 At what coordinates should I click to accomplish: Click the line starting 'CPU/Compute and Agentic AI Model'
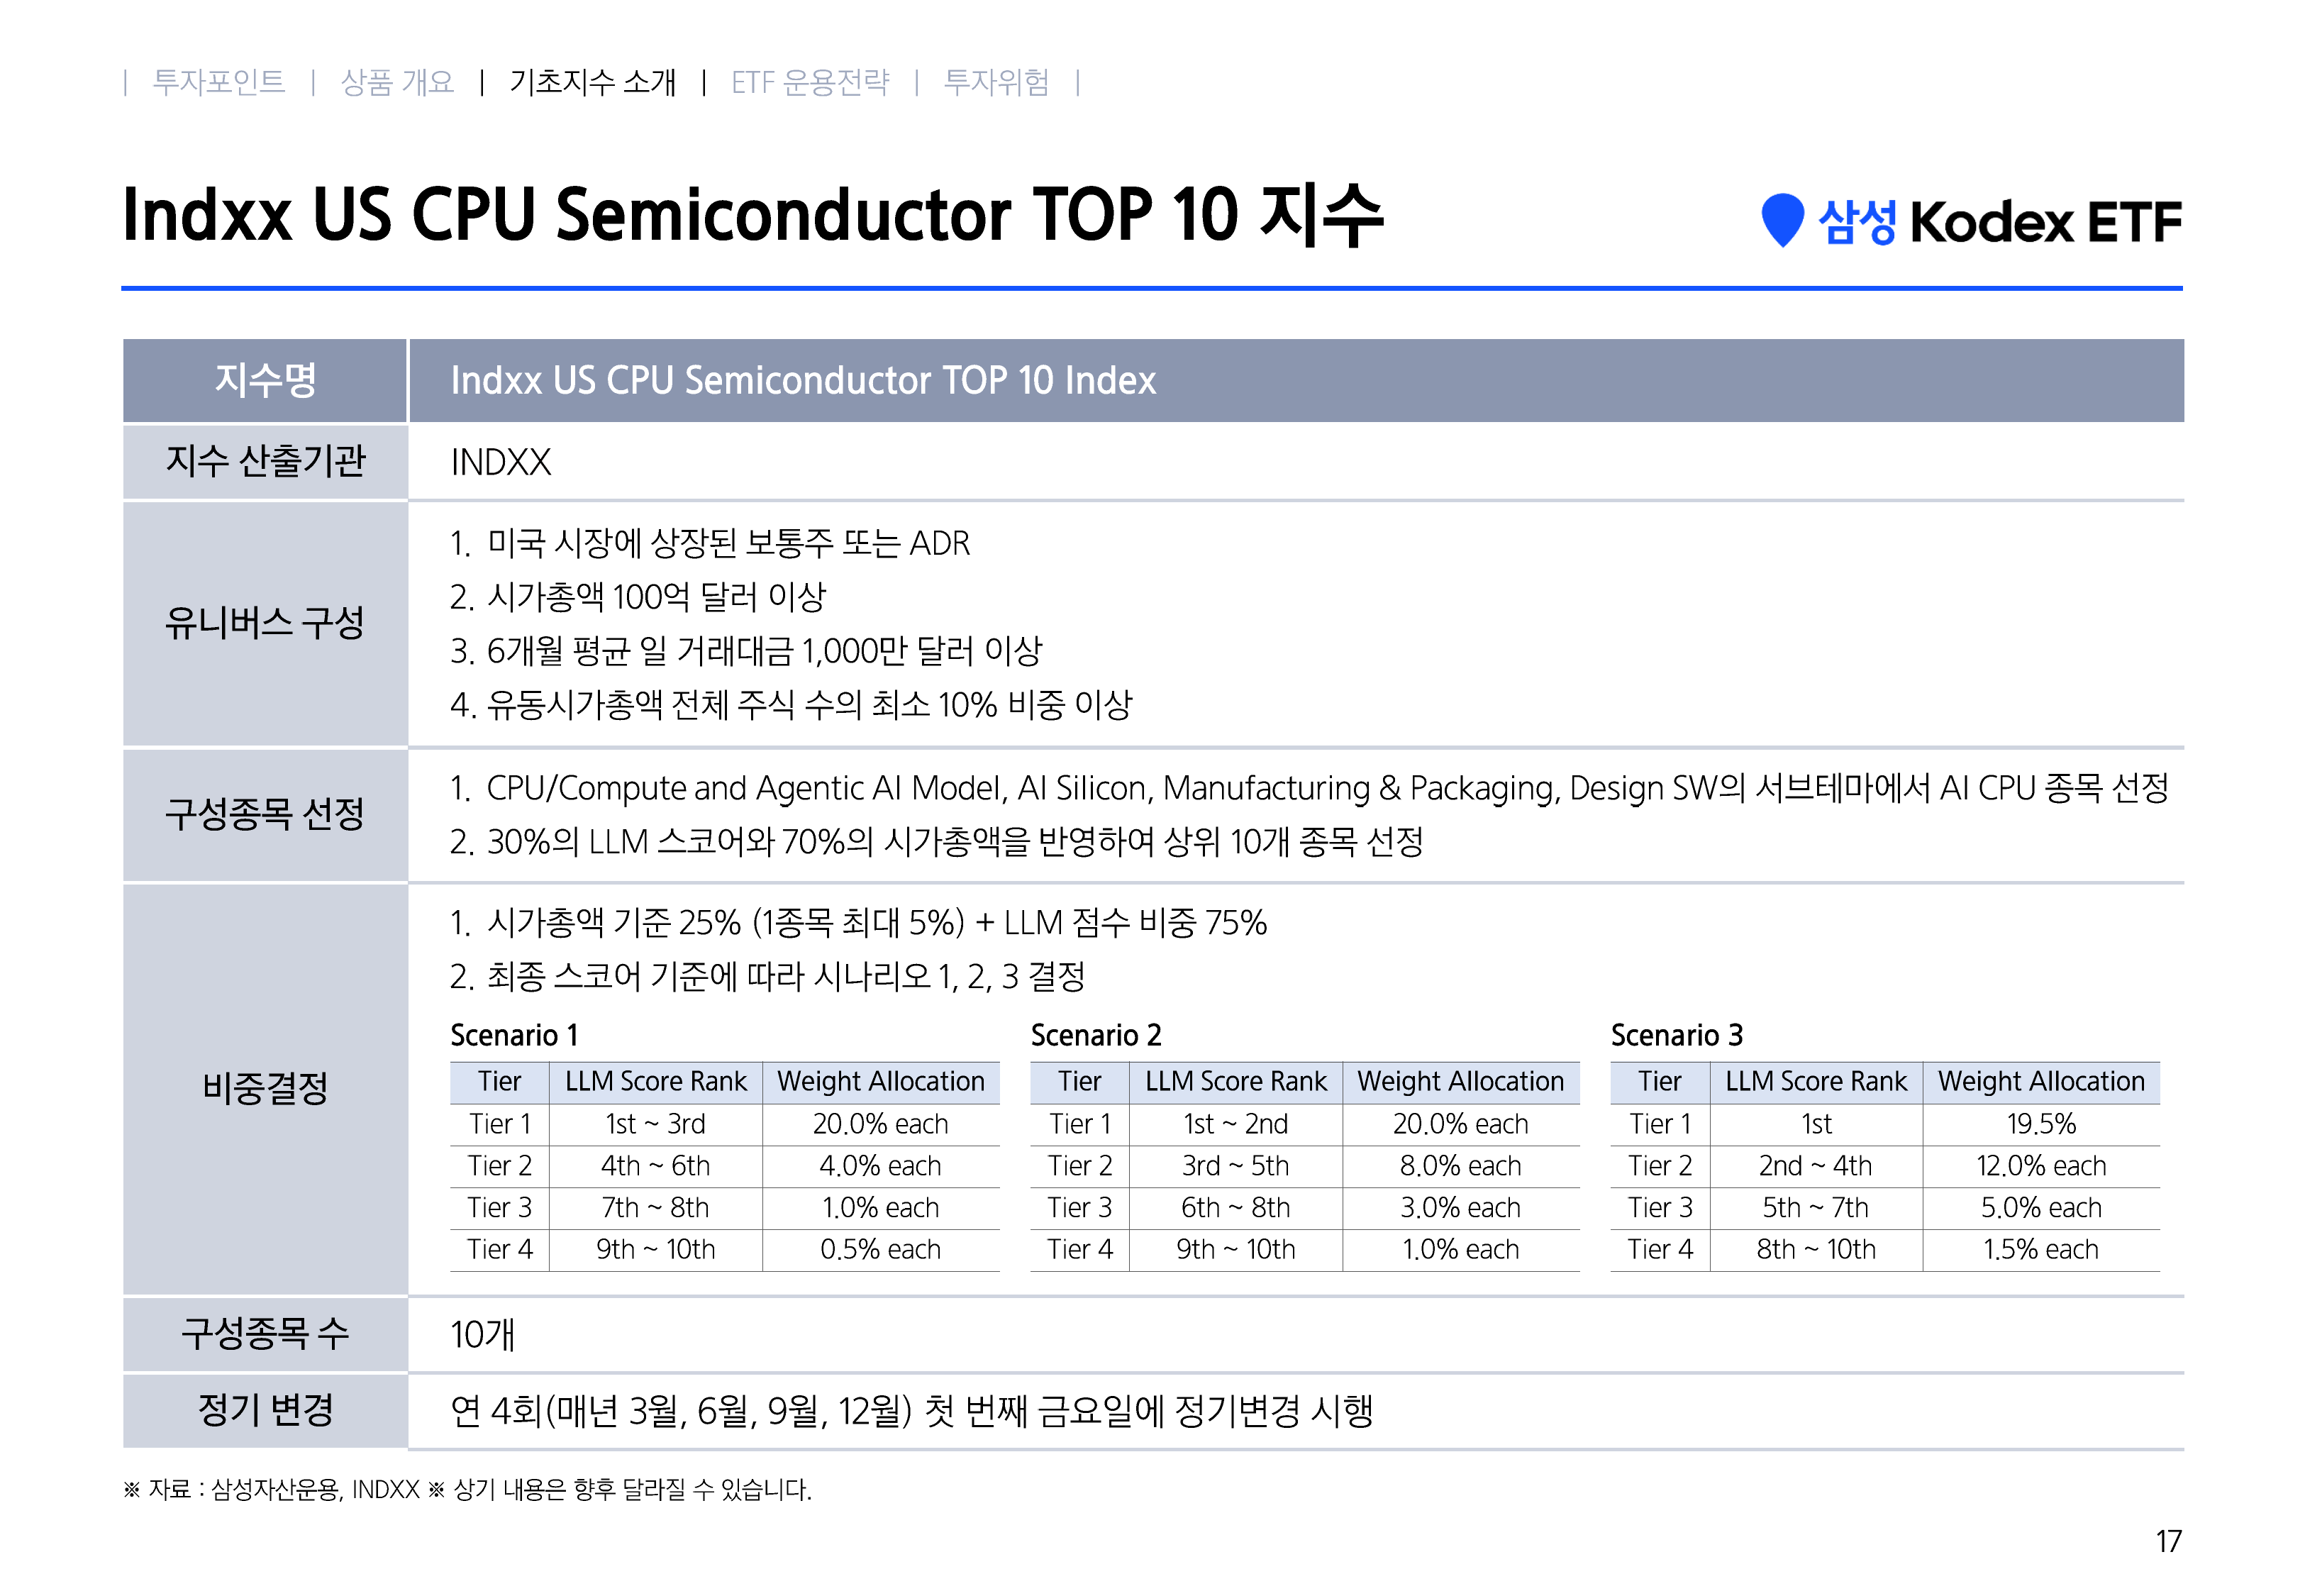(x=1328, y=788)
